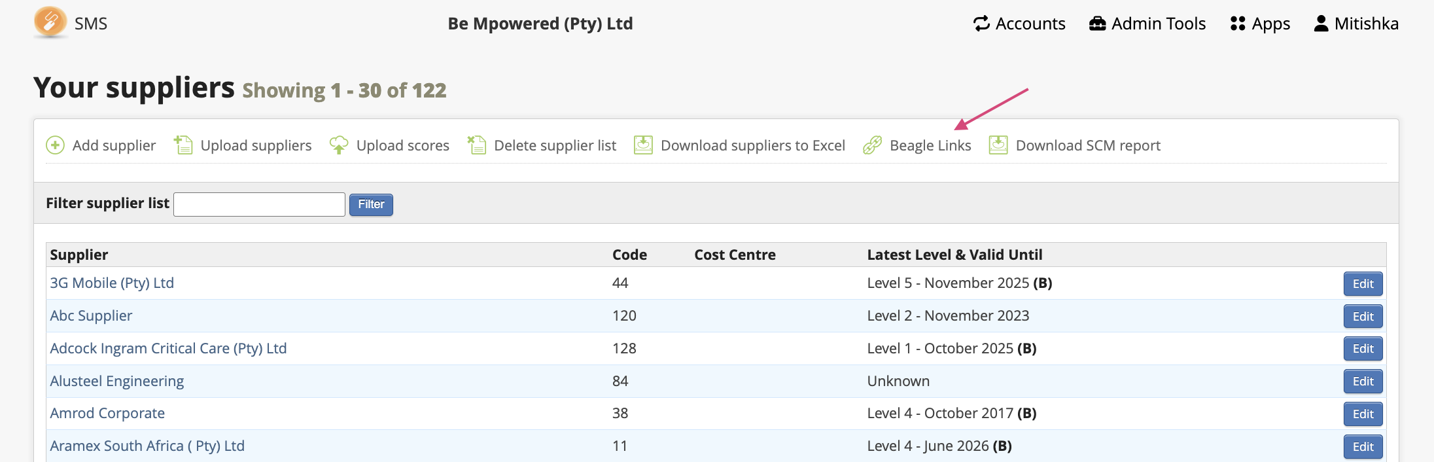This screenshot has height=462, width=1434.
Task: Click Level 5 - November 2025 (B) cell
Action: coord(960,283)
